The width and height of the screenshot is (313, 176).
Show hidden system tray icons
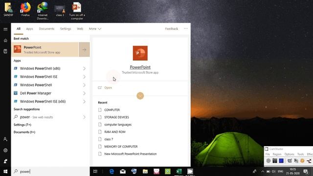263,172
